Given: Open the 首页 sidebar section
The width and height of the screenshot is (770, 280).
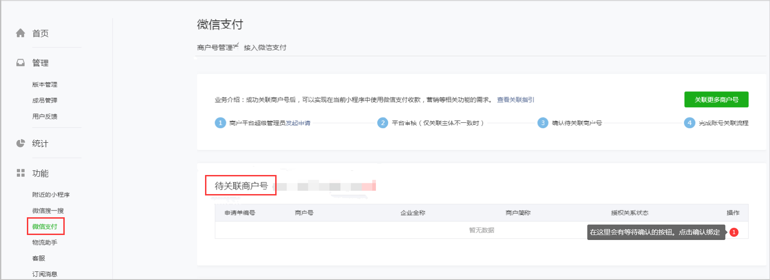Looking at the screenshot, I should (40, 33).
